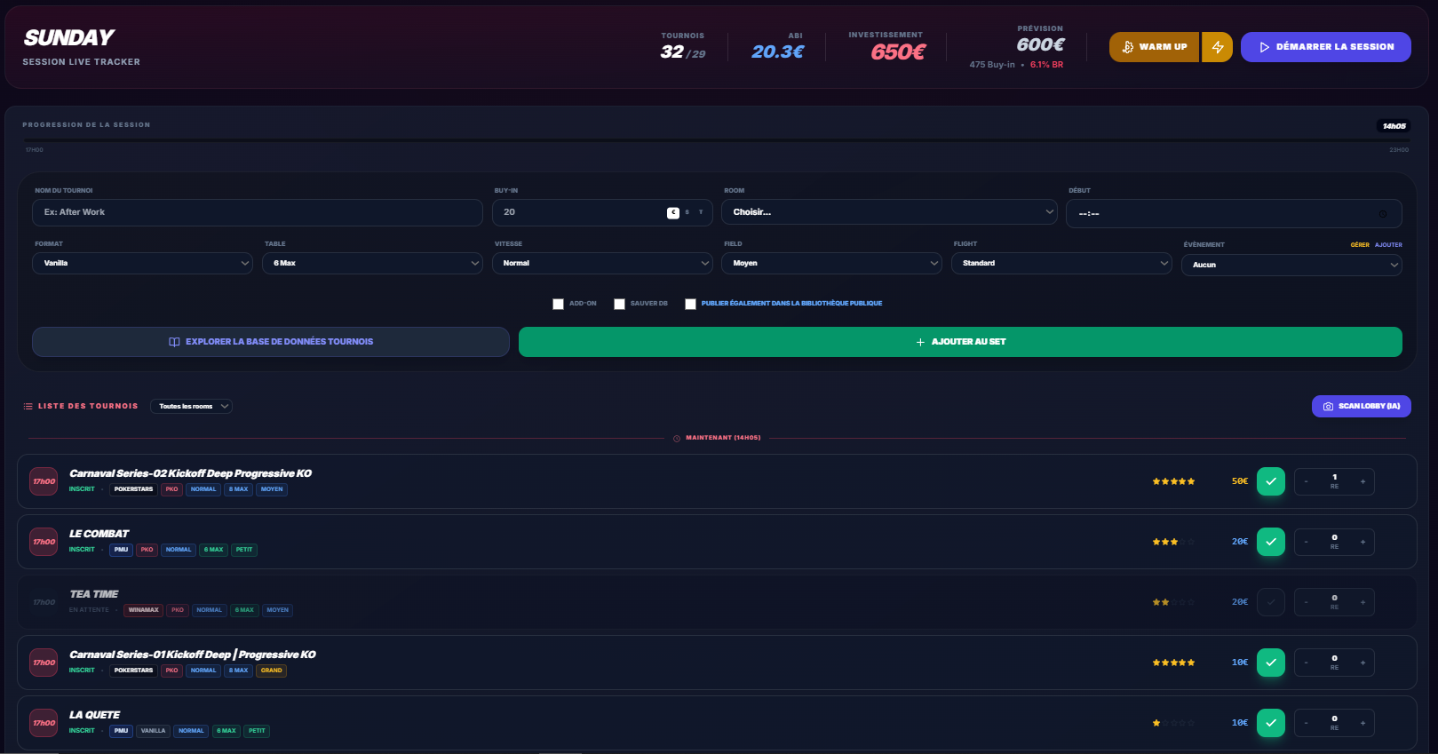The height and width of the screenshot is (754, 1438).
Task: Click minus re-entry for LE COMBAT
Action: (x=1306, y=542)
